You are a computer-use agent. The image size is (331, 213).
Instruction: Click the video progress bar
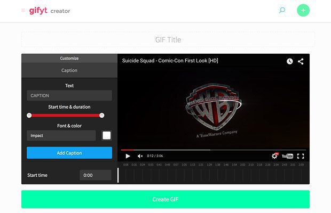tap(214, 150)
